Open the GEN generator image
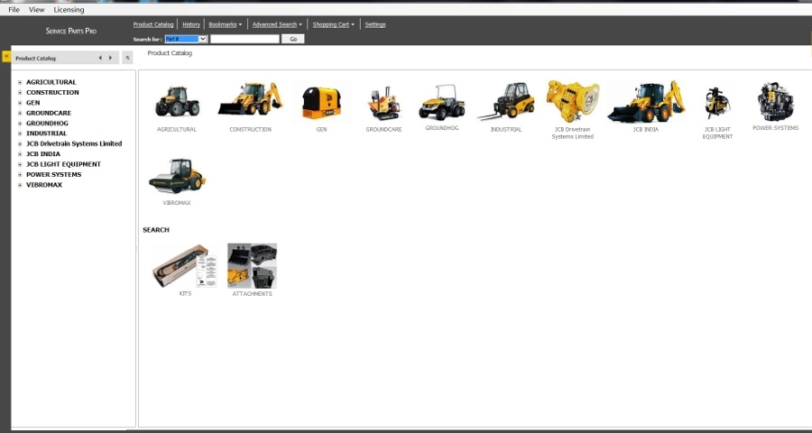 point(321,103)
